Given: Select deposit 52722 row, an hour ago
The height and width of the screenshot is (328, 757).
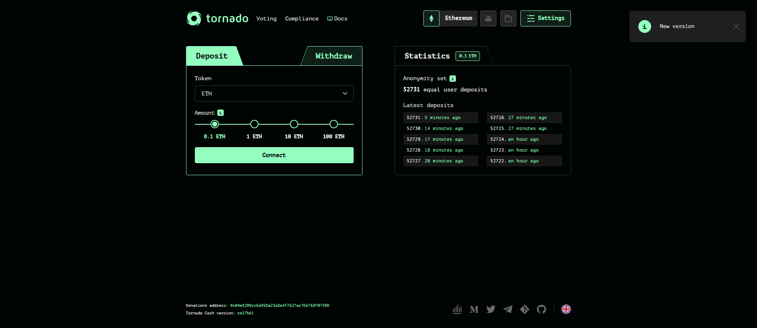Looking at the screenshot, I should (524, 161).
